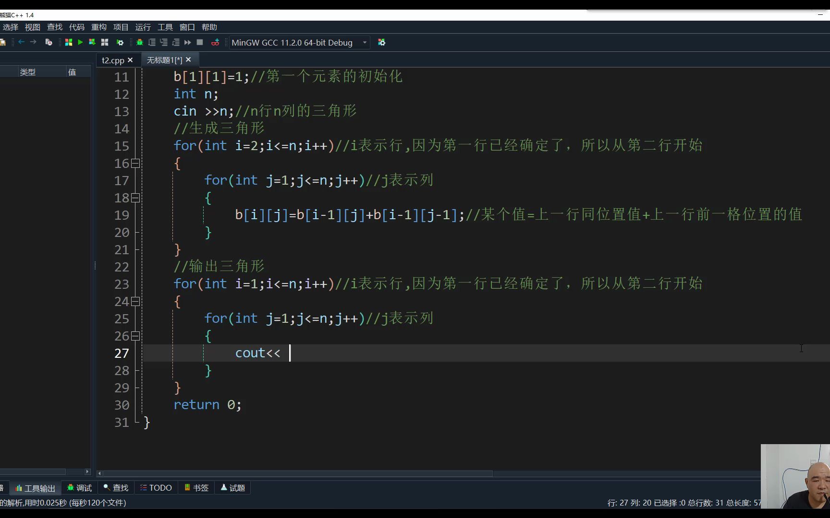The image size is (830, 518).
Task: Collapse the code block at line 16
Action: (135, 163)
